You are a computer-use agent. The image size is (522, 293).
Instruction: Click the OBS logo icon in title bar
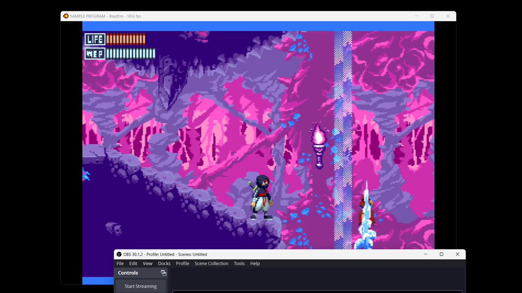point(119,254)
